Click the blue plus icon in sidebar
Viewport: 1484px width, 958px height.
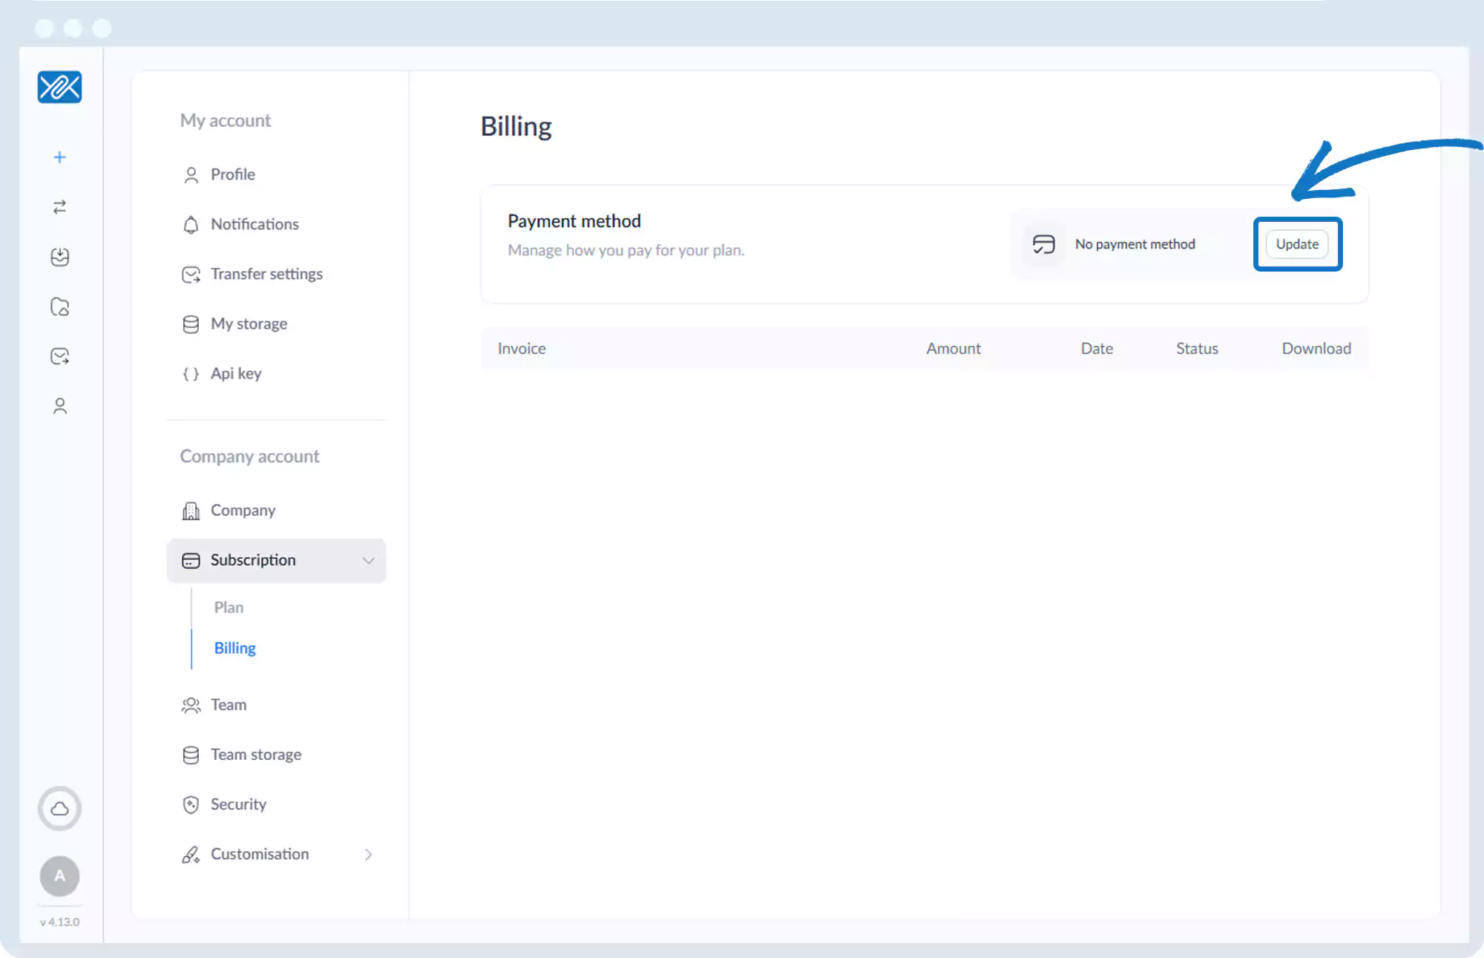pos(60,157)
